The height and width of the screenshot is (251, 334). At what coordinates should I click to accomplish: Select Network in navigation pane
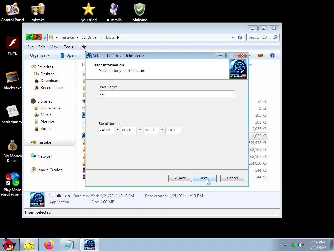tap(45, 156)
